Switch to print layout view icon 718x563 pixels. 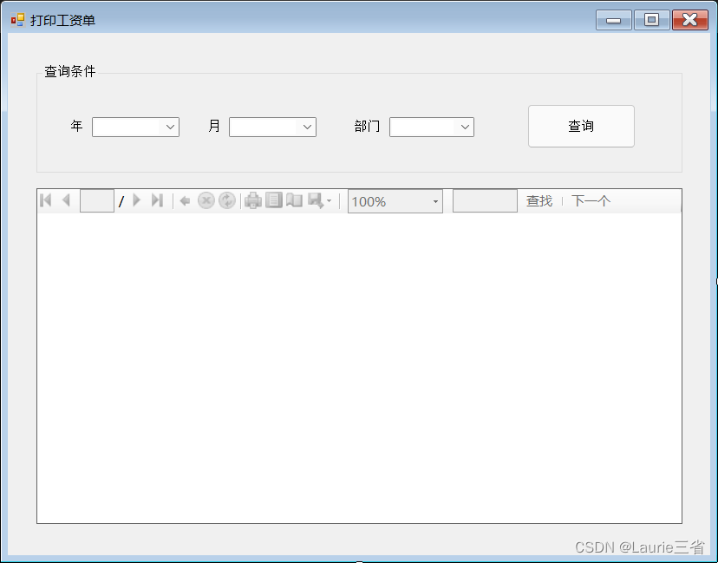click(274, 200)
